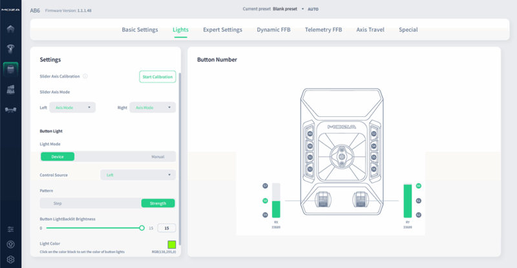The height and width of the screenshot is (268, 517).
Task: Open Left slider Axis Mode dropdown
Action: click(x=73, y=107)
